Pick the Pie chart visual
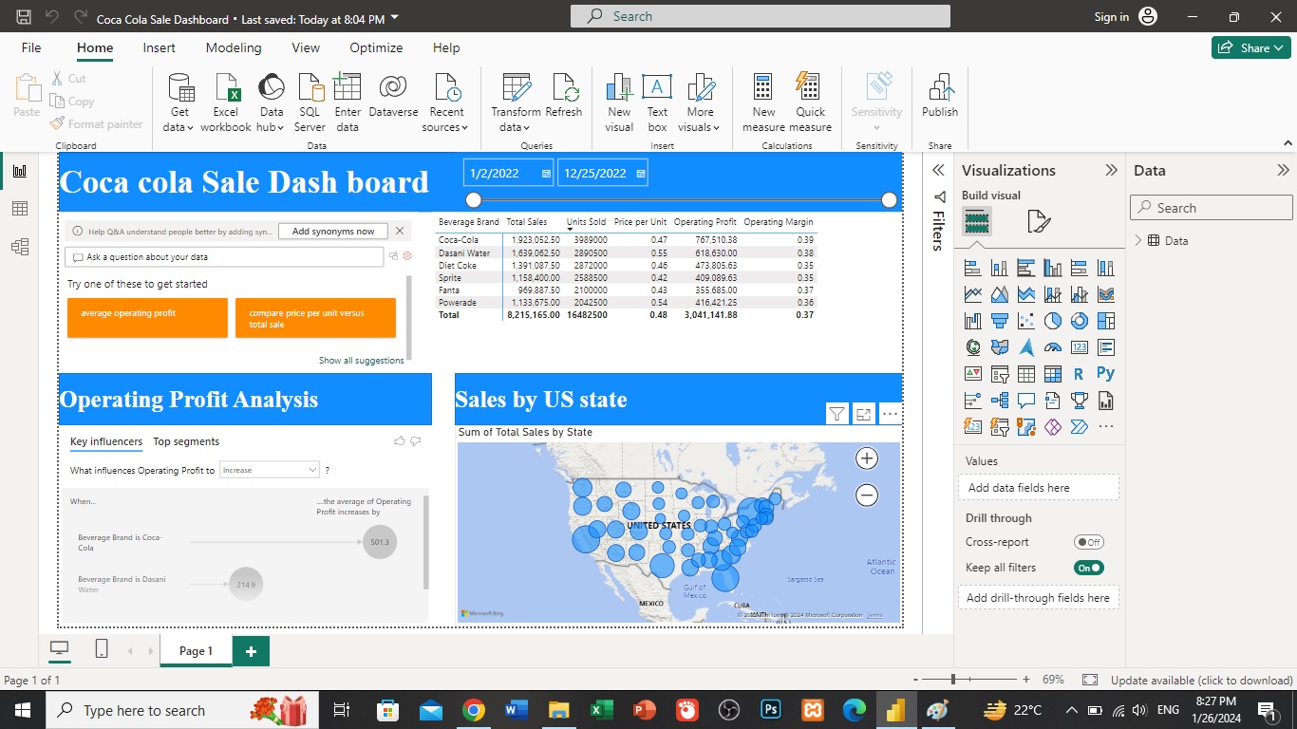Viewport: 1297px width, 729px height. [1053, 321]
